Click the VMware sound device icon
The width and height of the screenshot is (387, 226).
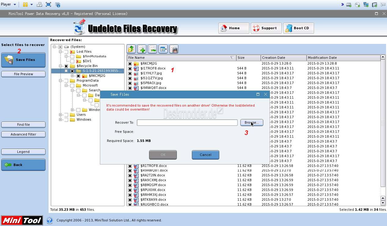point(374,5)
